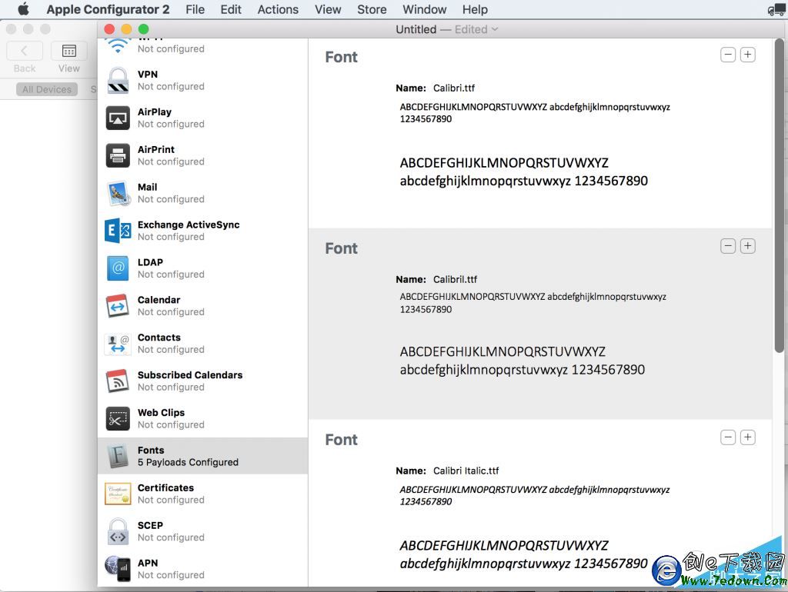Add a font payload after Calibril.ttf
The image size is (788, 592).
click(747, 246)
